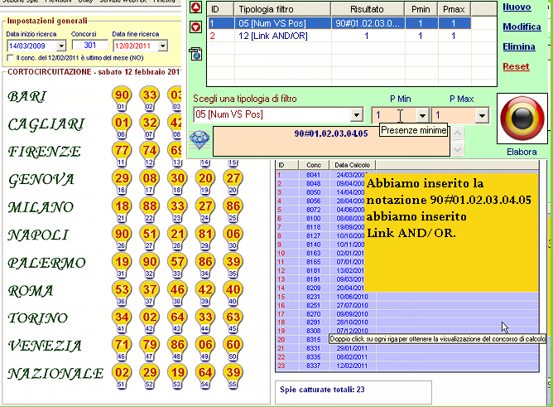
Task: Click Venezia lightbulb number 71
Action: (122, 346)
